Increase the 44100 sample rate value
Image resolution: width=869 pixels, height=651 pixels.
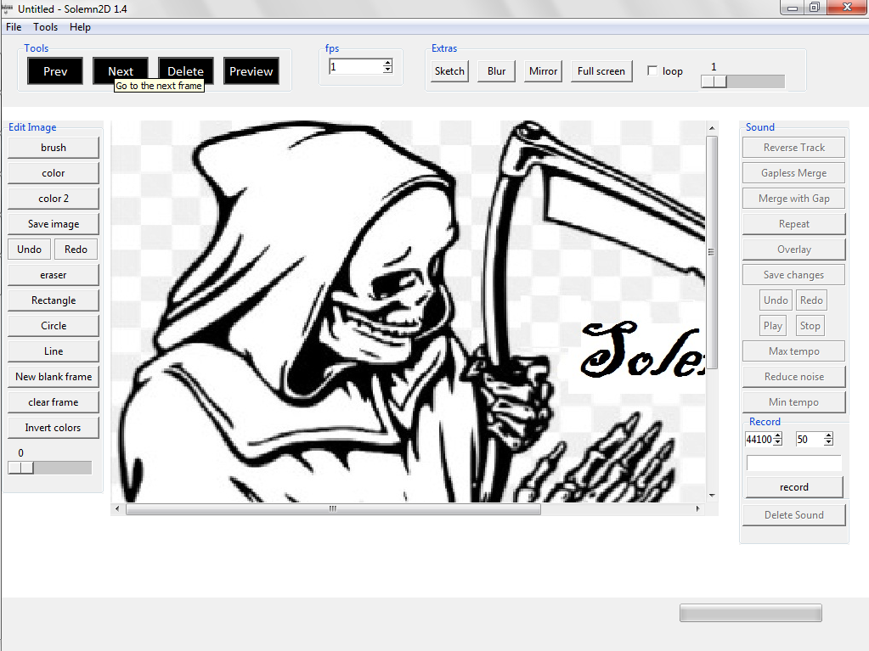click(777, 435)
